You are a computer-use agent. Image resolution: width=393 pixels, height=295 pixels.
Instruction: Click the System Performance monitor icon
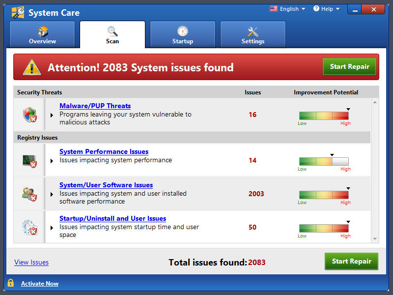pyautogui.click(x=29, y=161)
